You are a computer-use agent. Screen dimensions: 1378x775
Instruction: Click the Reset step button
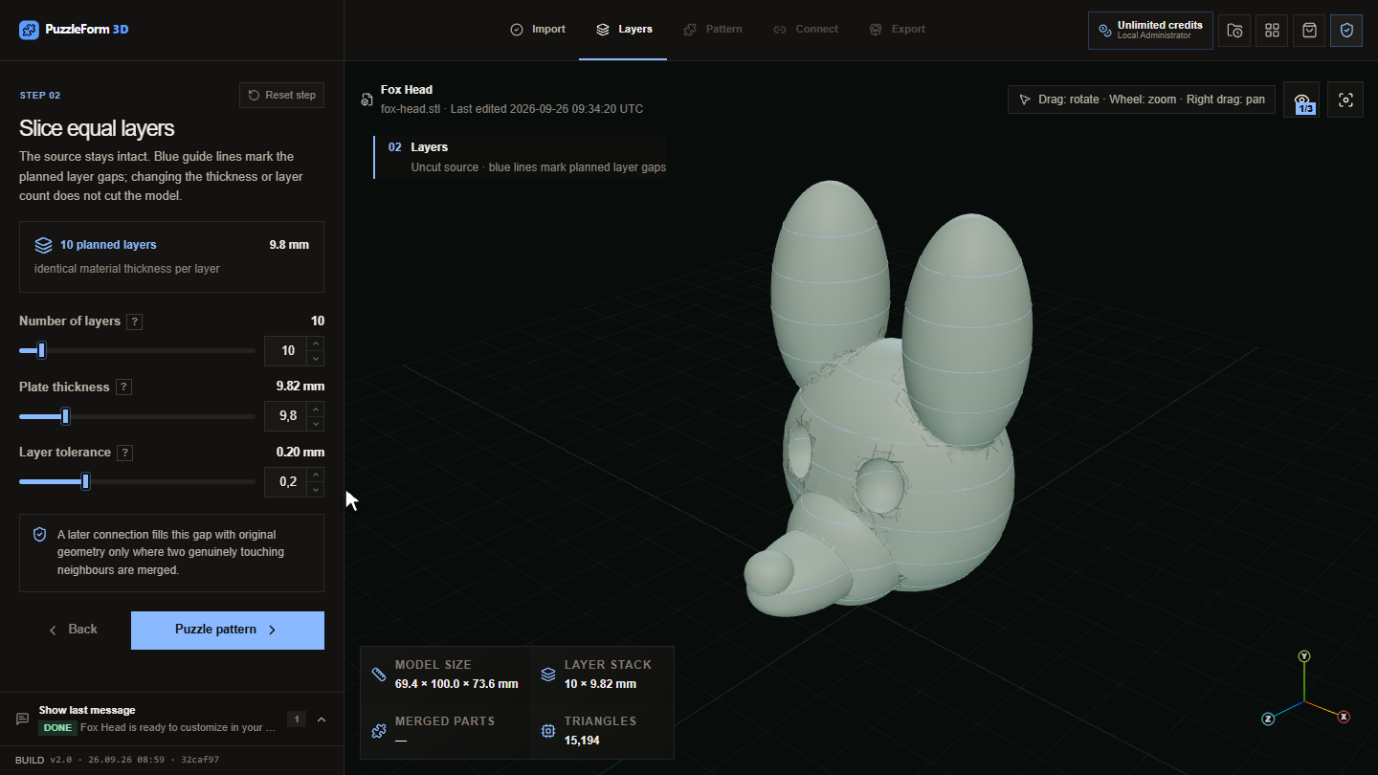[281, 95]
